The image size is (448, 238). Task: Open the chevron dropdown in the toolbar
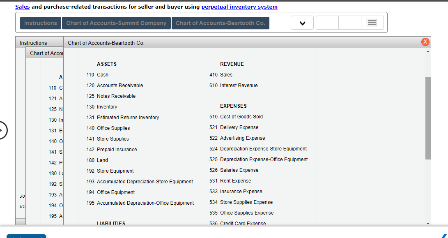tap(302, 23)
